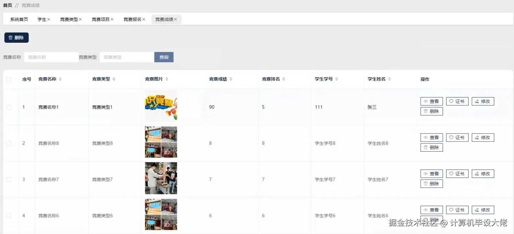Image resolution: width=514 pixels, height=234 pixels.
Task: Switch to the 系统首页 tab
Action: [19, 19]
